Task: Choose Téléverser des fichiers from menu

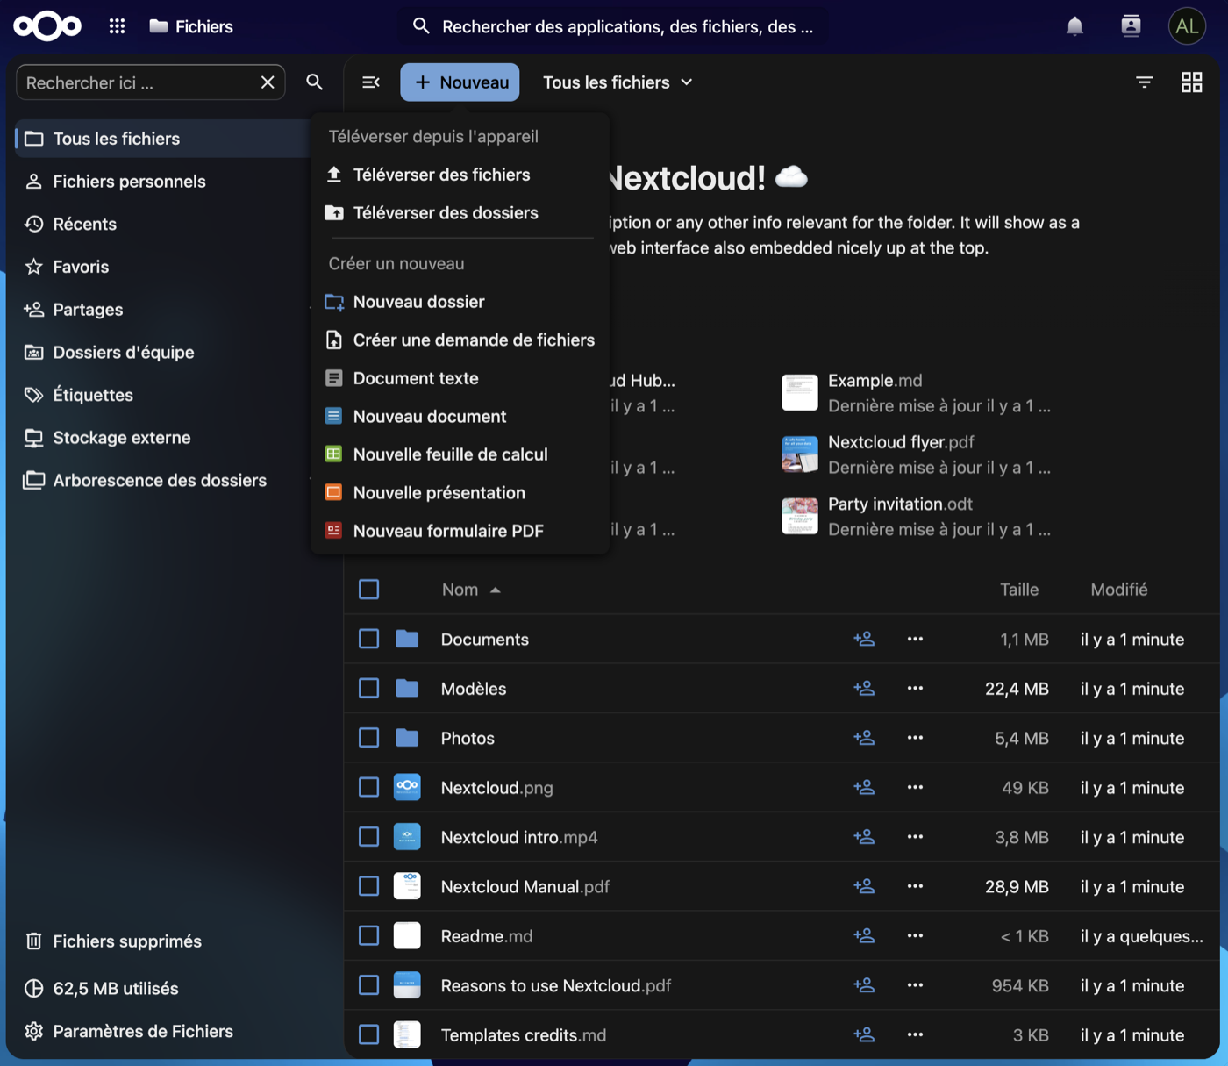Action: [460, 175]
